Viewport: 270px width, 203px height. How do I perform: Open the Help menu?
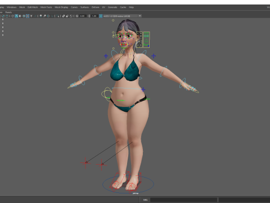[131, 7]
